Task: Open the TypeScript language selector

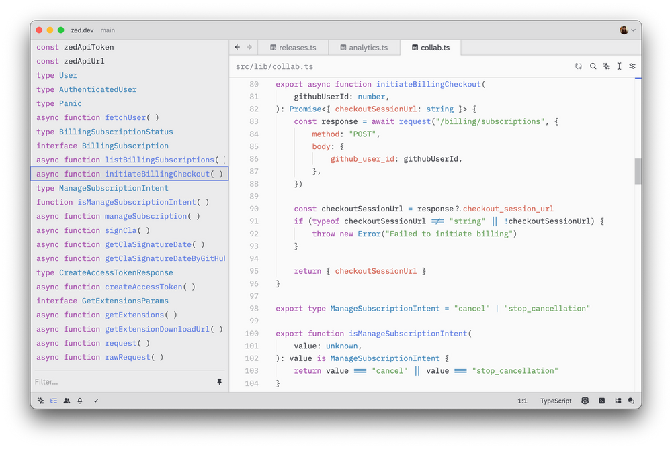Action: click(x=556, y=401)
